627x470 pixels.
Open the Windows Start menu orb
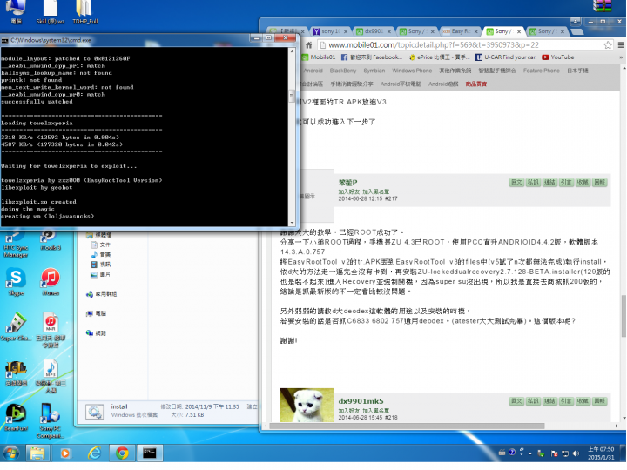(x=11, y=453)
